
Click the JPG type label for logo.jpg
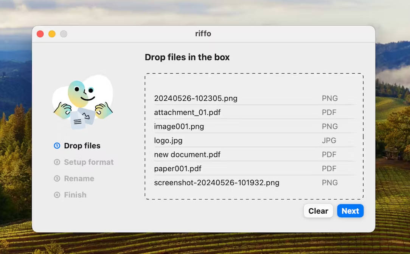pyautogui.click(x=329, y=141)
